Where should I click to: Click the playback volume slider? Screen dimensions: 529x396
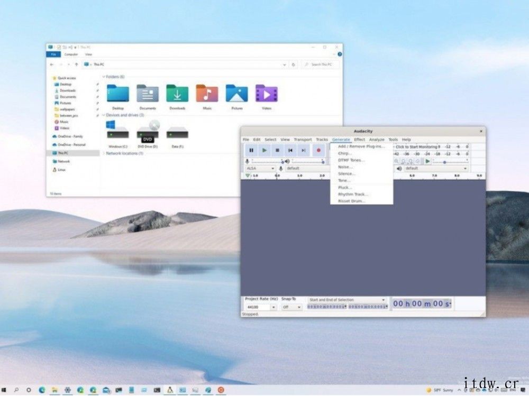308,162
